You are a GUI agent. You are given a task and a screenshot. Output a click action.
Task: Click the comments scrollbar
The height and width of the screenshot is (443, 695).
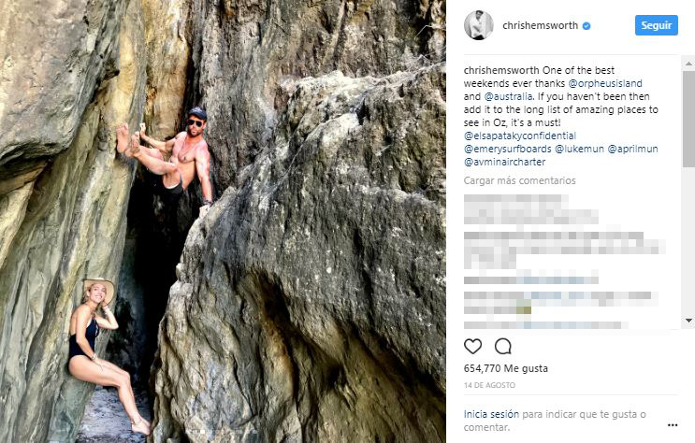688,121
